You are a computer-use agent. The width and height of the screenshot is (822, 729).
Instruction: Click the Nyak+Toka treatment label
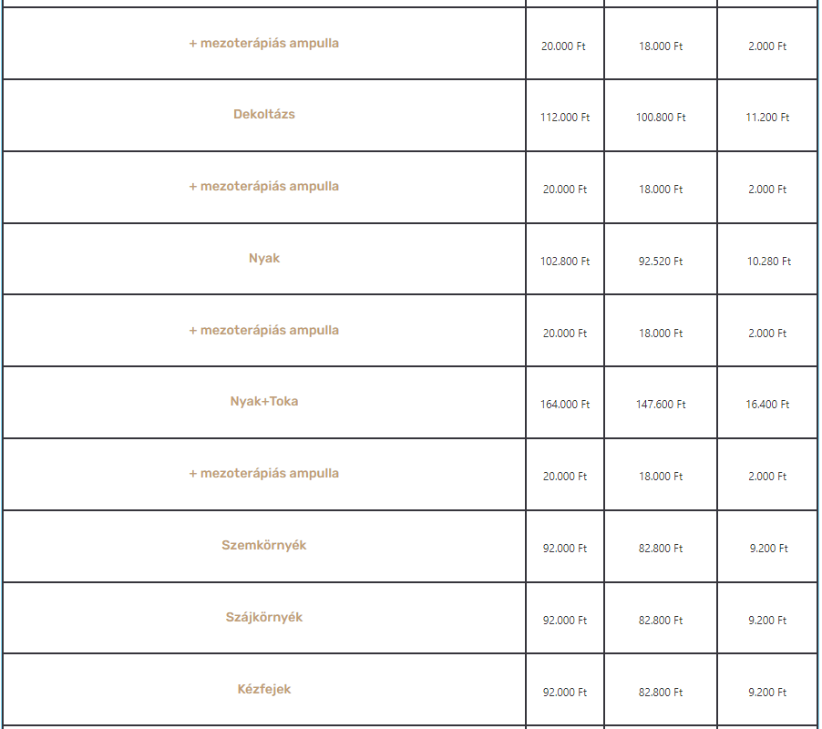pos(264,402)
